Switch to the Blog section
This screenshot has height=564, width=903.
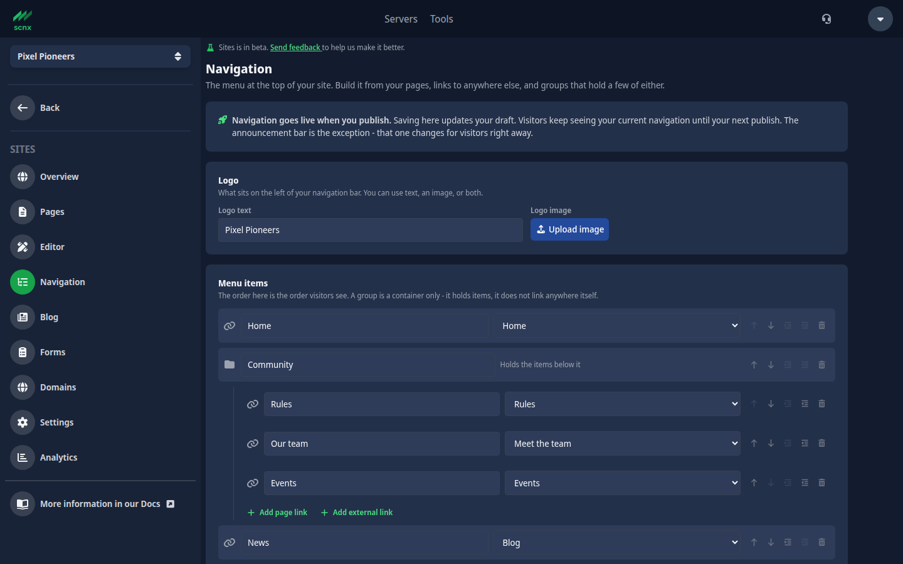[100, 317]
